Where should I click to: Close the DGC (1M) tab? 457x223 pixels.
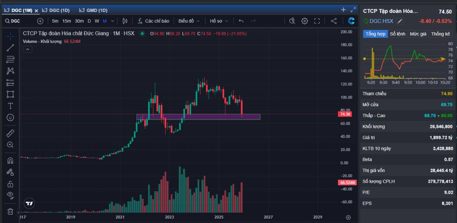[37, 11]
